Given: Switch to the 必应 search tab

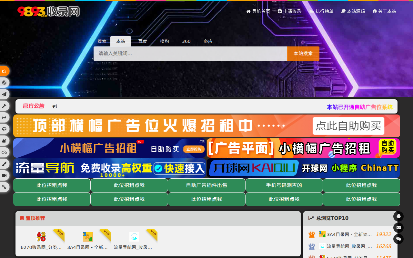Looking at the screenshot, I should 208,41.
